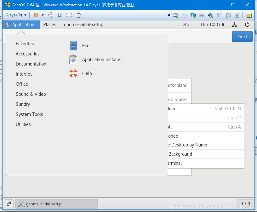The height and width of the screenshot is (212, 257).
Task: Select the Sound & Video category
Action: tap(31, 94)
